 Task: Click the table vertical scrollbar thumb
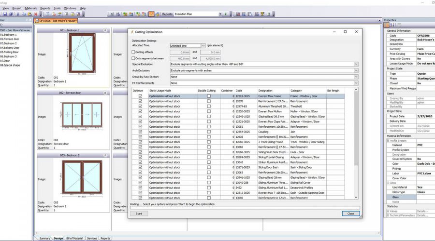(356, 129)
